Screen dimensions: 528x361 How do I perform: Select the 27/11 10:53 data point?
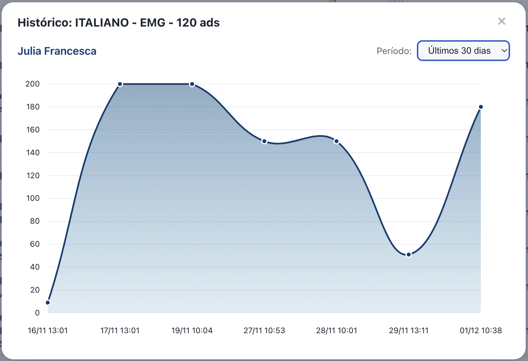(x=264, y=141)
